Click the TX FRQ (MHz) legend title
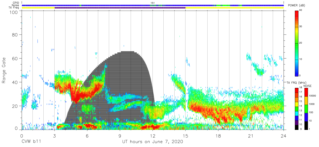319x147 pixels. pyautogui.click(x=296, y=82)
